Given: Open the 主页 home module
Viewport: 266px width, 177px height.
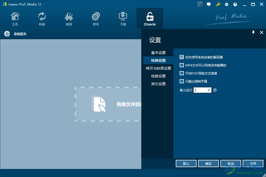Looking at the screenshot, I should coord(15,19).
